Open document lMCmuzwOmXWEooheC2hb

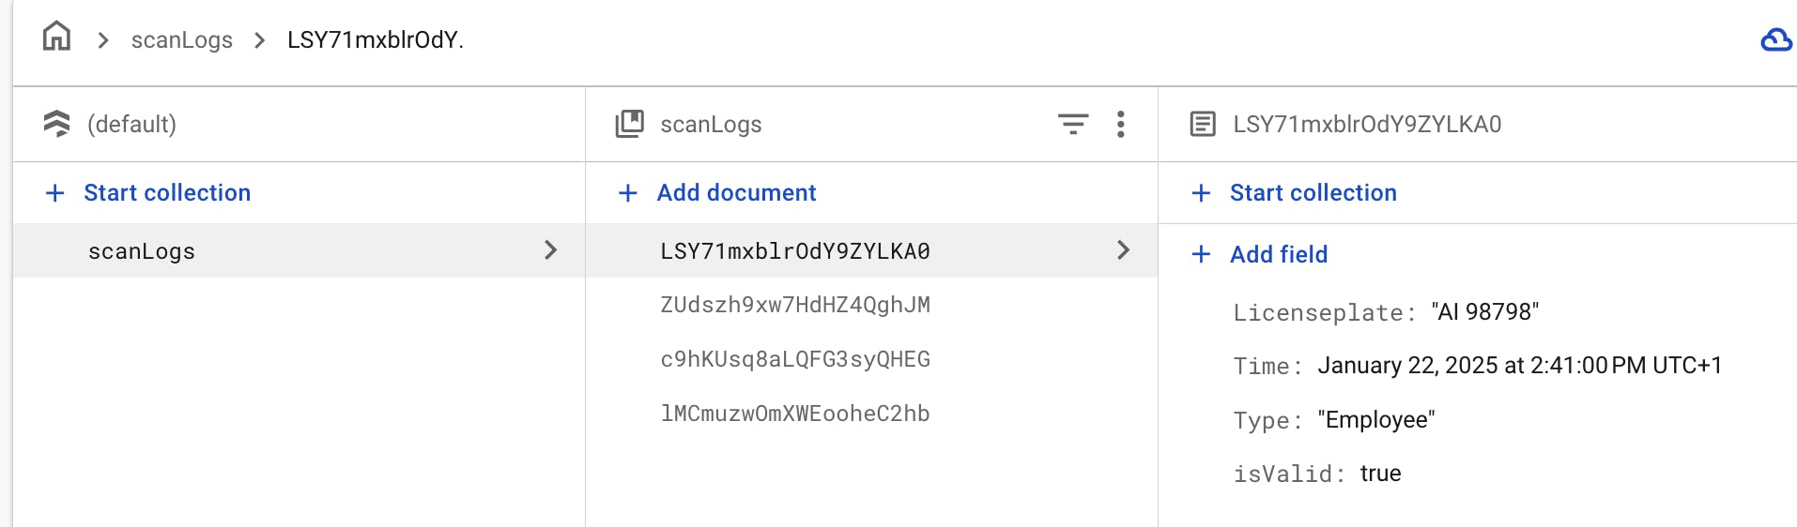click(795, 414)
